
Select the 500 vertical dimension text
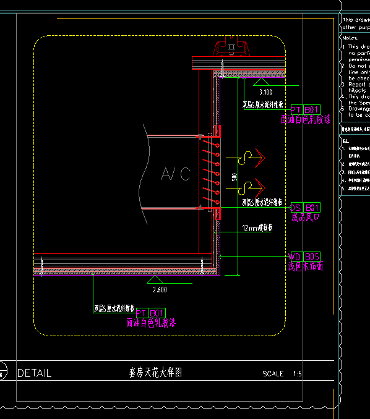[234, 177]
